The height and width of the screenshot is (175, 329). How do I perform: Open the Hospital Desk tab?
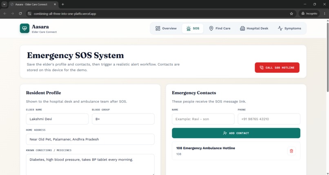click(x=254, y=28)
